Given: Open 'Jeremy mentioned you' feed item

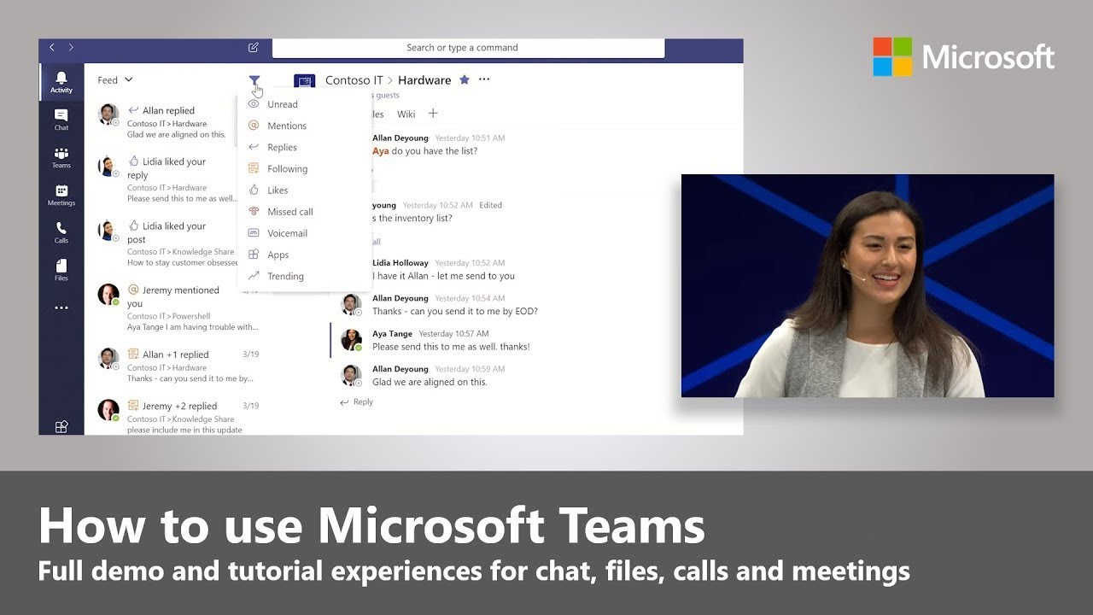Looking at the screenshot, I should click(x=179, y=307).
